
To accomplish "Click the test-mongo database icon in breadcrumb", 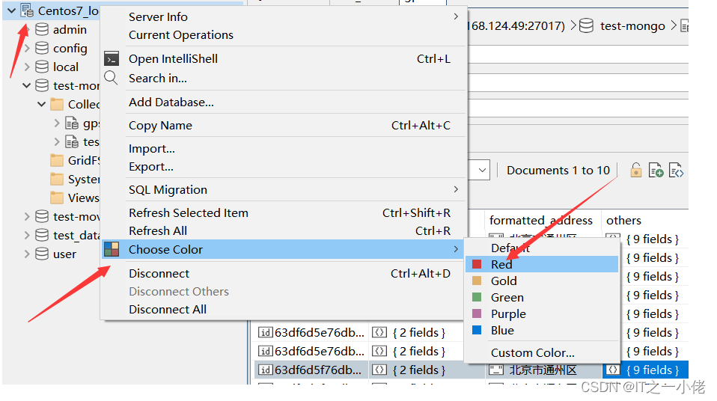I will click(x=586, y=26).
